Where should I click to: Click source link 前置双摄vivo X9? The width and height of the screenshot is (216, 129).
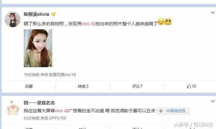click(x=62, y=75)
